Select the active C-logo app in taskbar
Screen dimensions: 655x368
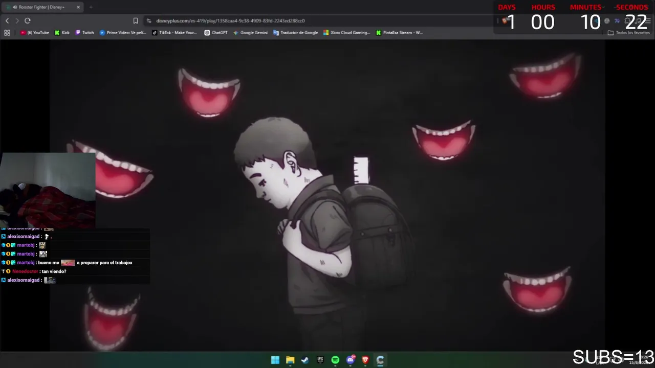pyautogui.click(x=380, y=360)
